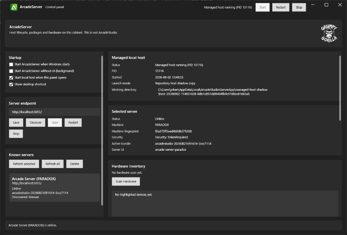This screenshot has width=347, height=235.
Task: Close the ArcadeServer window
Action: (340, 5)
